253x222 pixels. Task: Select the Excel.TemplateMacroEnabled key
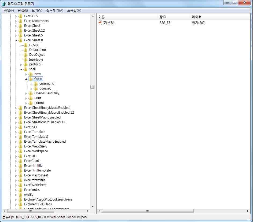click(x=45, y=142)
